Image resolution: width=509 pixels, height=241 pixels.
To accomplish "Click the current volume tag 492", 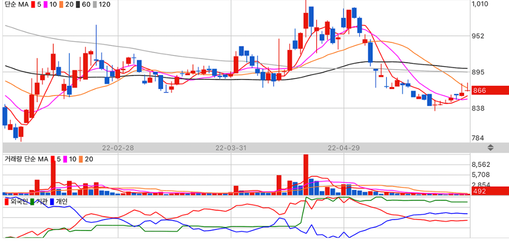I will 490,191.
